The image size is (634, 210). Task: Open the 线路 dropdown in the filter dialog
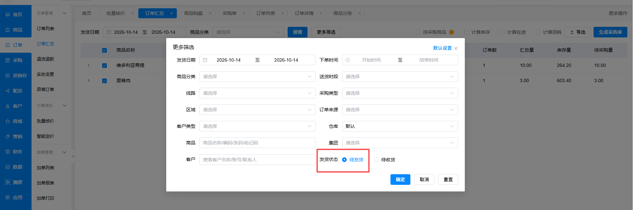click(x=257, y=93)
